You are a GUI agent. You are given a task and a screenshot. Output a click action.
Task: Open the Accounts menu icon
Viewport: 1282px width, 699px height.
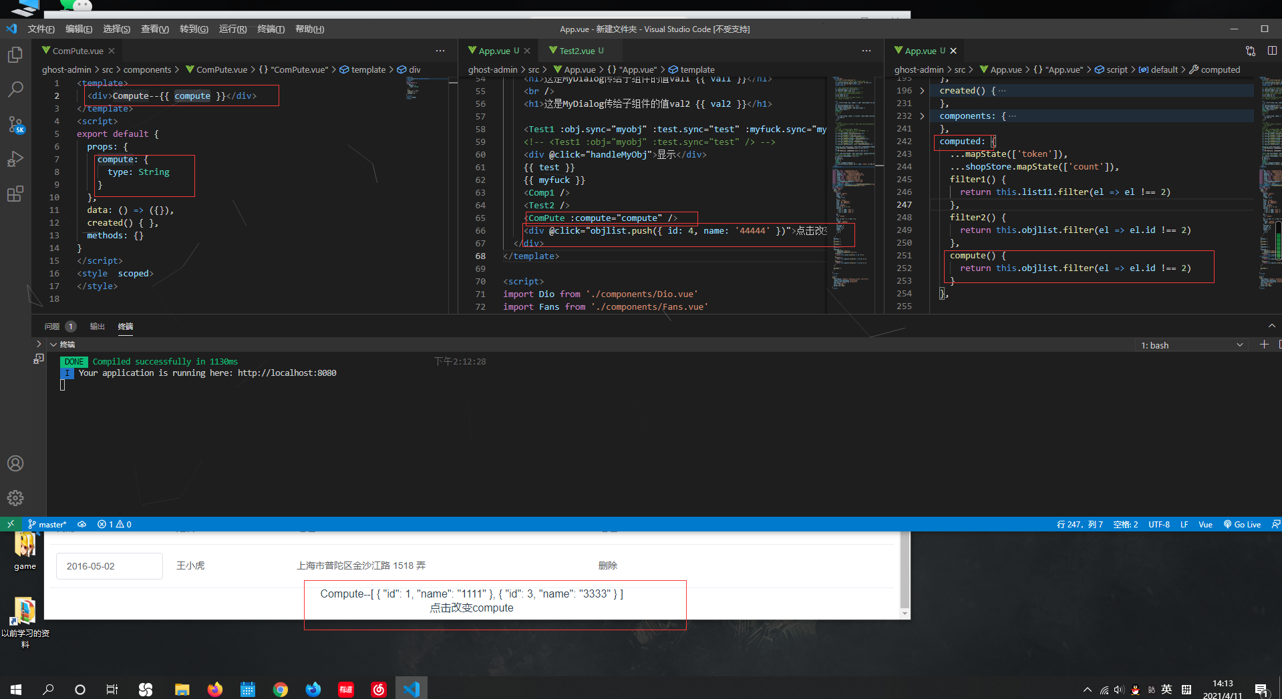coord(15,463)
